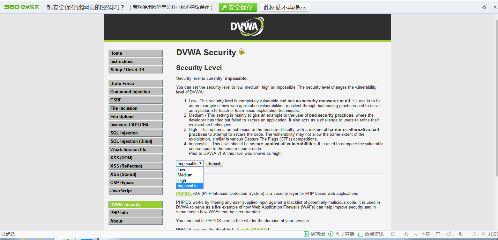
Task: Open the CSP Bypass module
Action: (x=136, y=182)
